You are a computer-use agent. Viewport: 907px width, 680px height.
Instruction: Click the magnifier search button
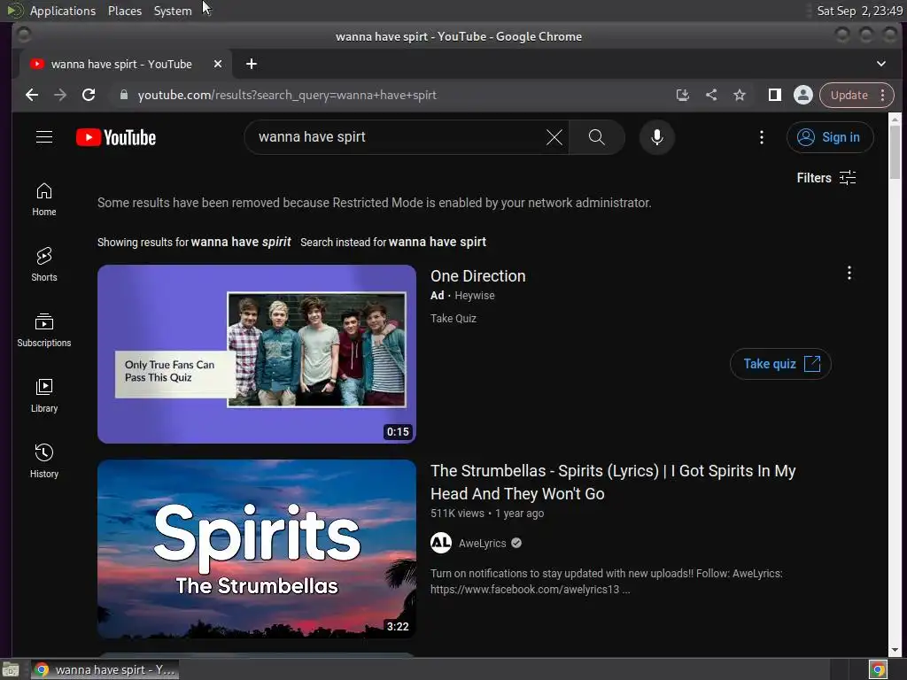coord(596,137)
